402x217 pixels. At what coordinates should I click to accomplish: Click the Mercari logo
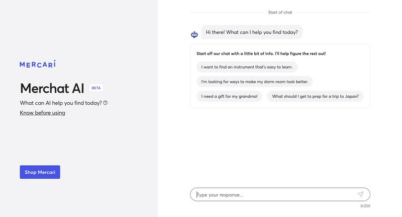point(38,64)
